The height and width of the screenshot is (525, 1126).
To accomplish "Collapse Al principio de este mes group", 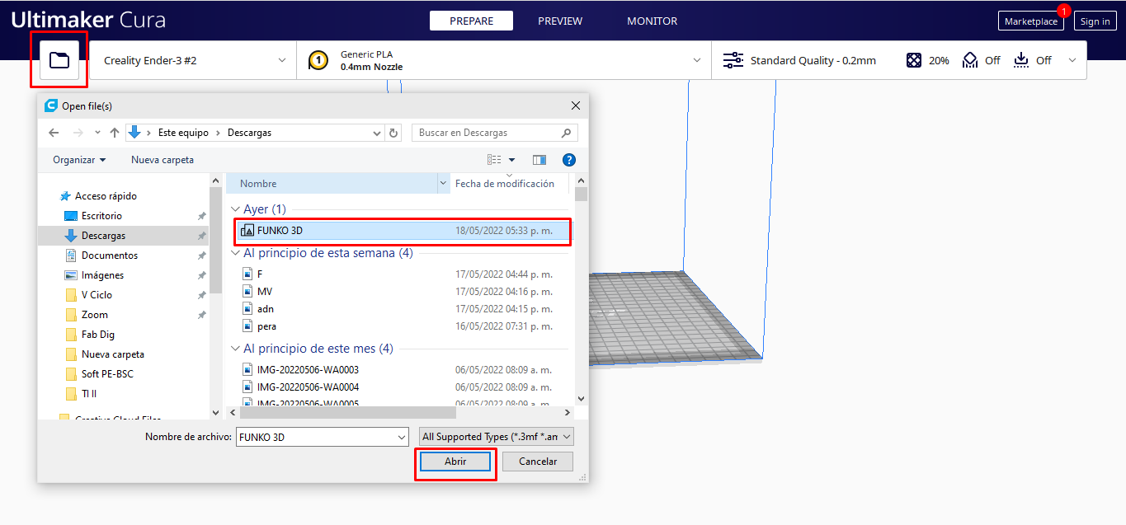I will pyautogui.click(x=236, y=349).
